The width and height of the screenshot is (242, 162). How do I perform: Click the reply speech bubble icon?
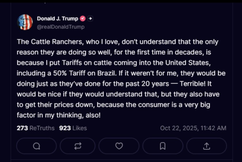coord(36,146)
